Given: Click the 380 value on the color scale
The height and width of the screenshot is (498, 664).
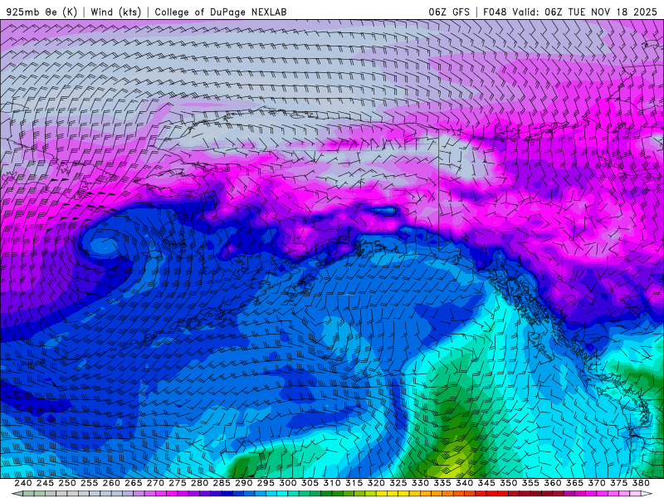Looking at the screenshot, I should [x=641, y=483].
